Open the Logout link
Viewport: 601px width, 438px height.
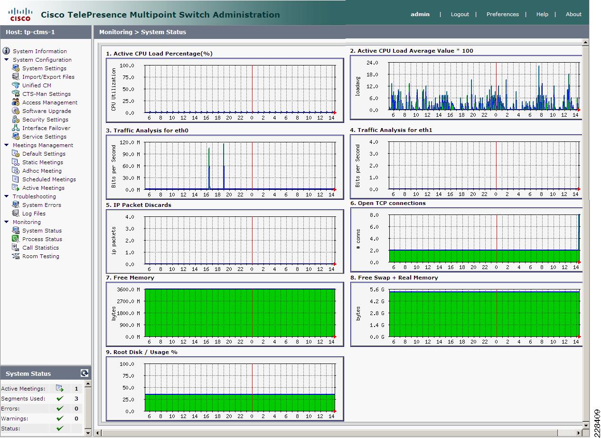[460, 14]
